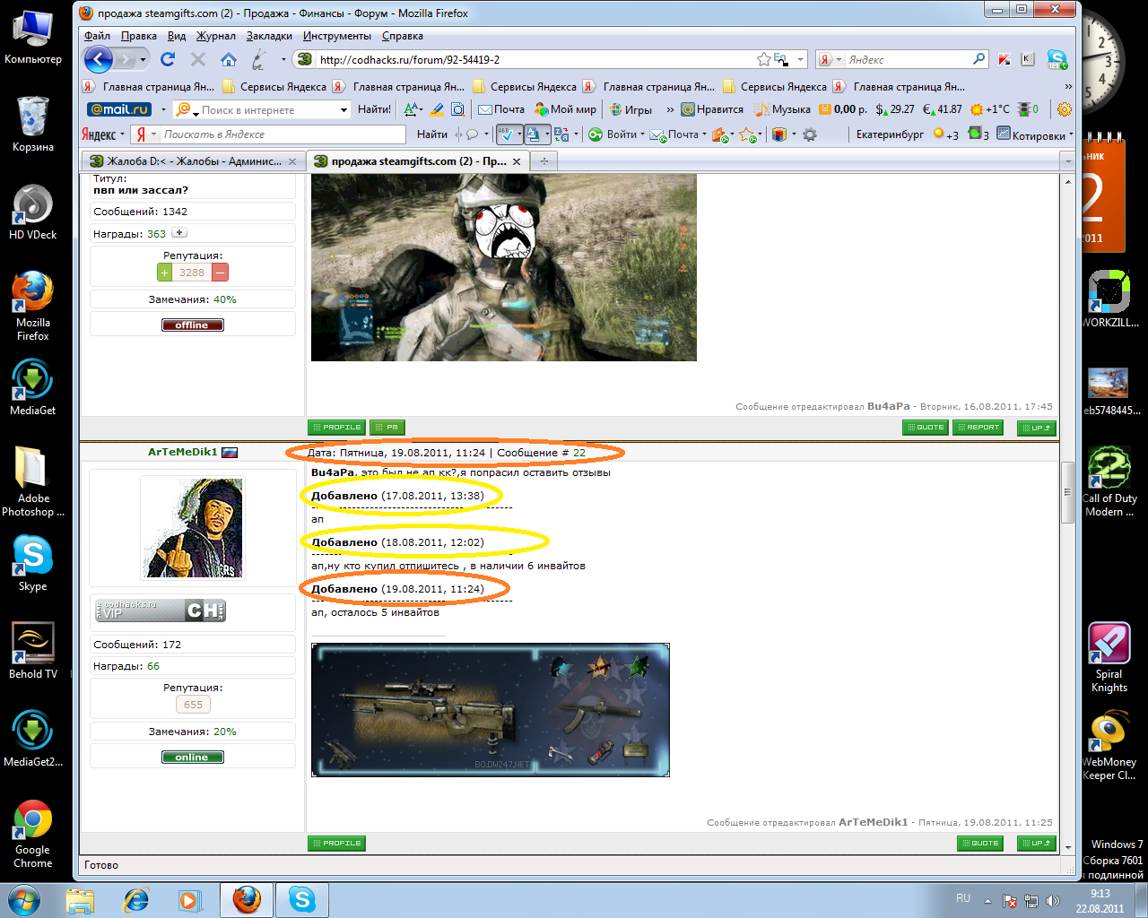
Task: Open the Инструменты menu
Action: [336, 36]
